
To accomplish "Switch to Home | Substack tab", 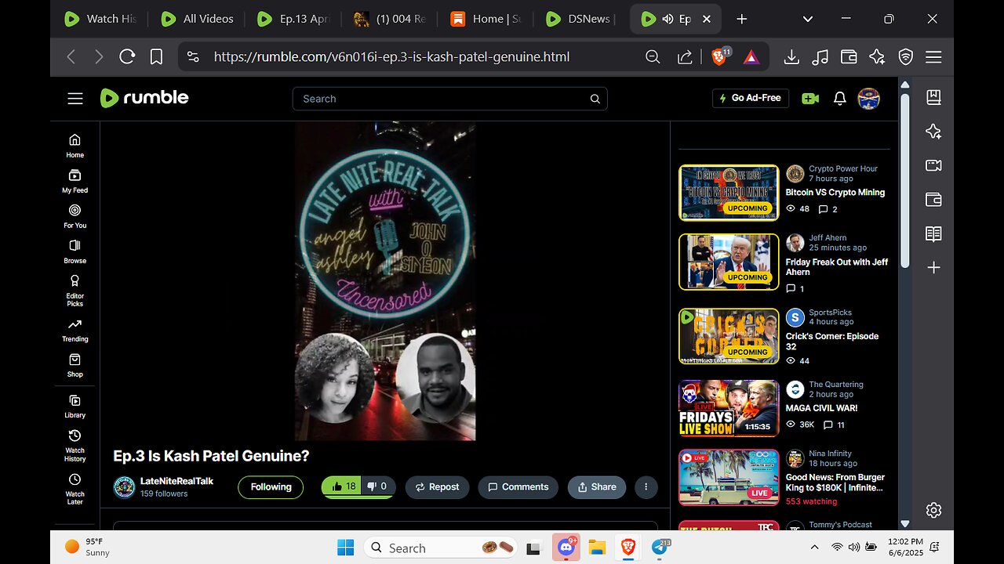I will click(486, 19).
